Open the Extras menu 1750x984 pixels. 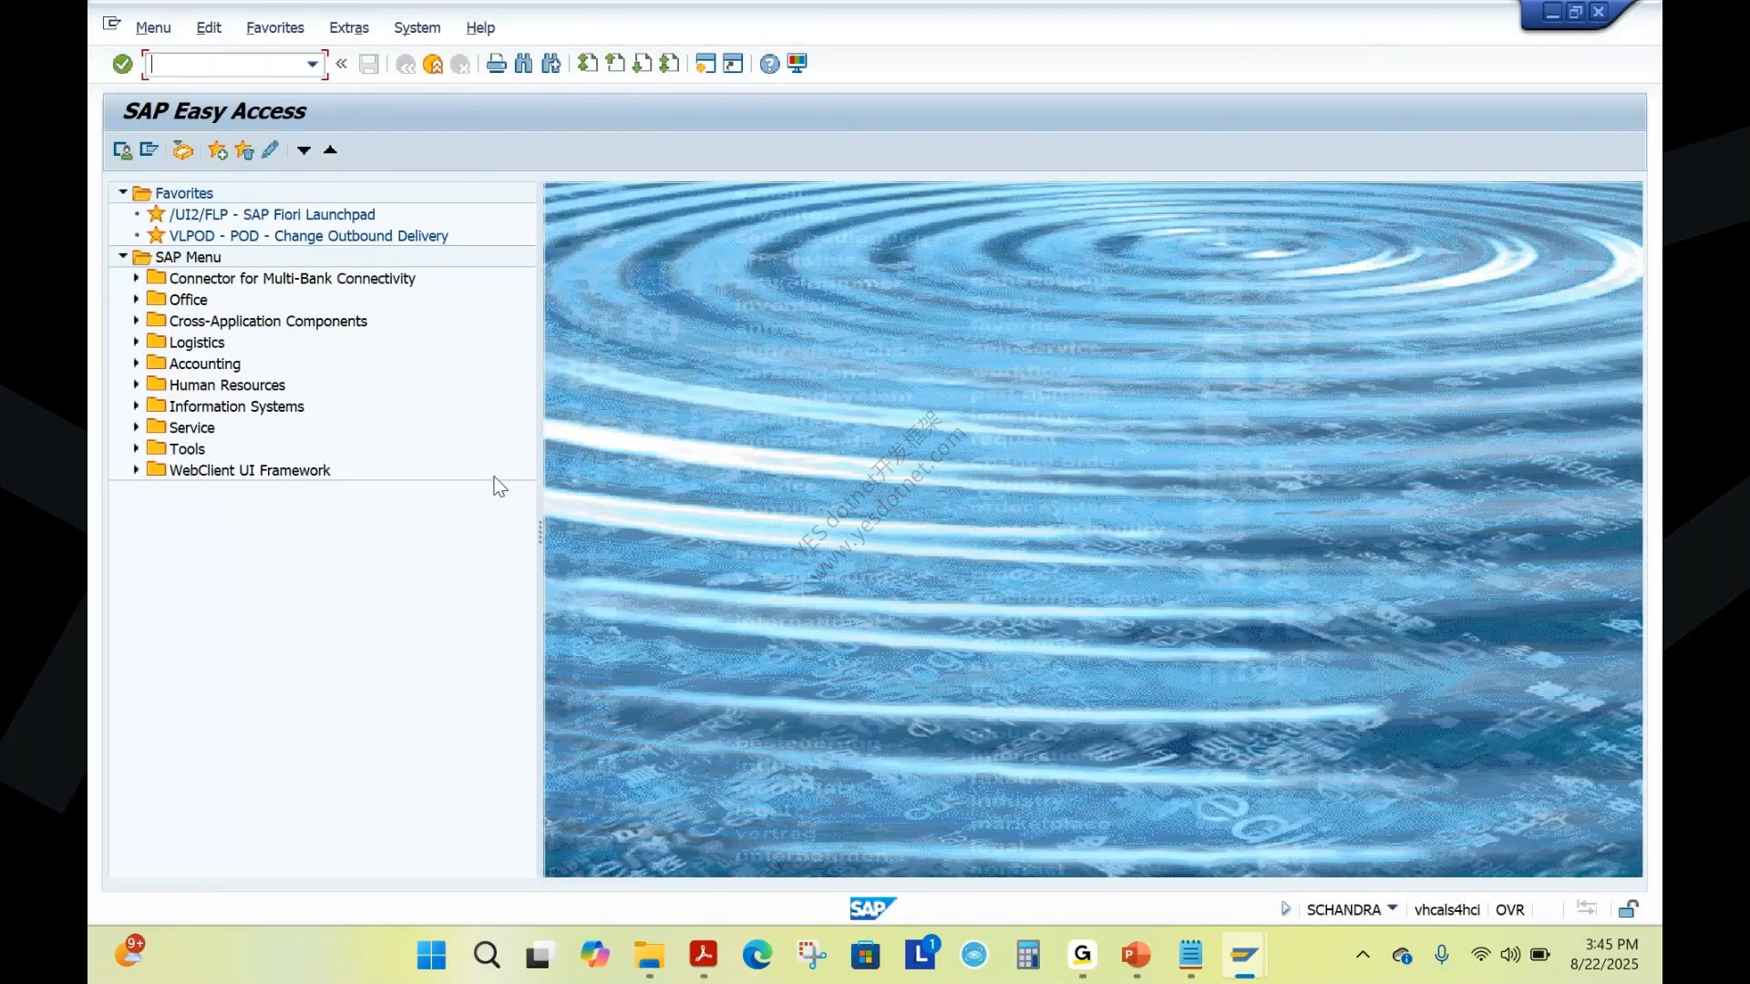coord(349,27)
